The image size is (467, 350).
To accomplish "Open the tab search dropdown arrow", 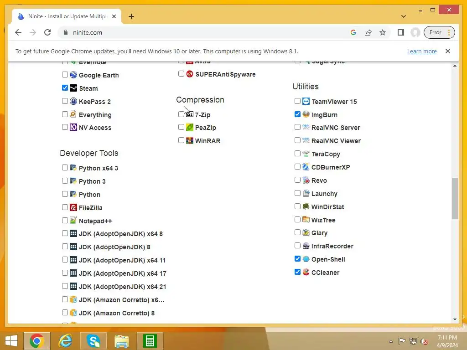I will click(x=404, y=16).
